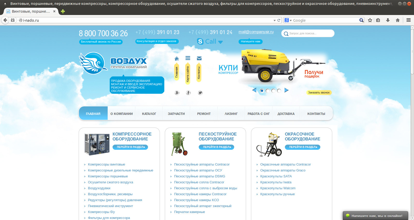Image resolution: width=414 pixels, height=220 pixels.
Task: Click the envelope contacts icon
Action: coord(199,58)
